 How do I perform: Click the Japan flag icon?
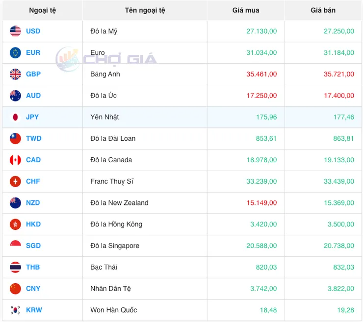(x=15, y=117)
